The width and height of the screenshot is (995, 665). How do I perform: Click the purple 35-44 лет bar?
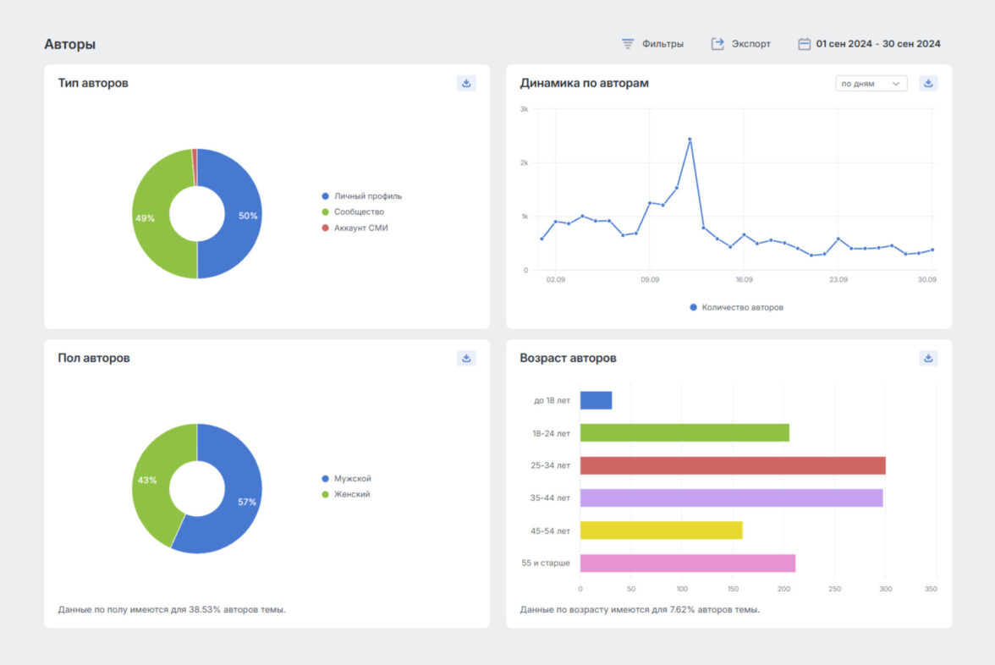tap(731, 497)
